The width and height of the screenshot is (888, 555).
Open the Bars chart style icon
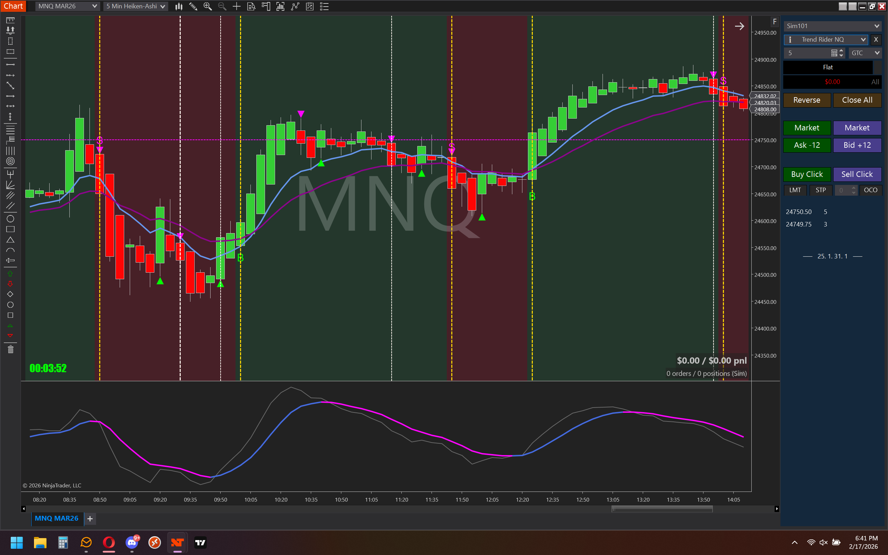179,6
